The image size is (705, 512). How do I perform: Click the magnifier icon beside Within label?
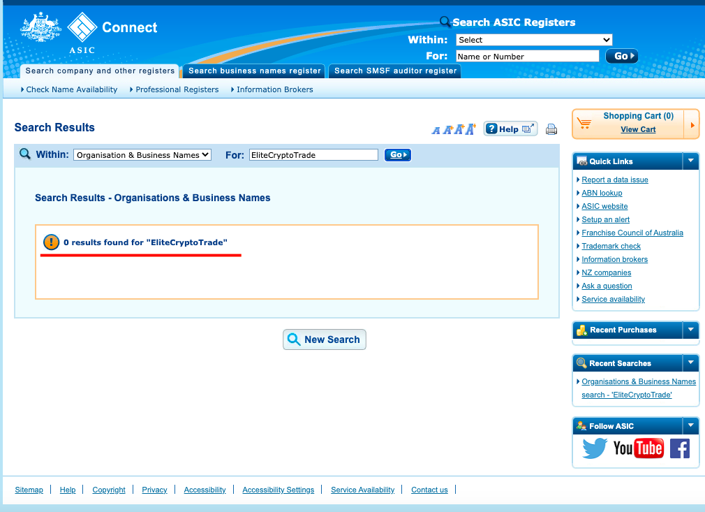coord(24,154)
